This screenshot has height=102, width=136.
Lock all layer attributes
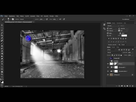[121, 55]
